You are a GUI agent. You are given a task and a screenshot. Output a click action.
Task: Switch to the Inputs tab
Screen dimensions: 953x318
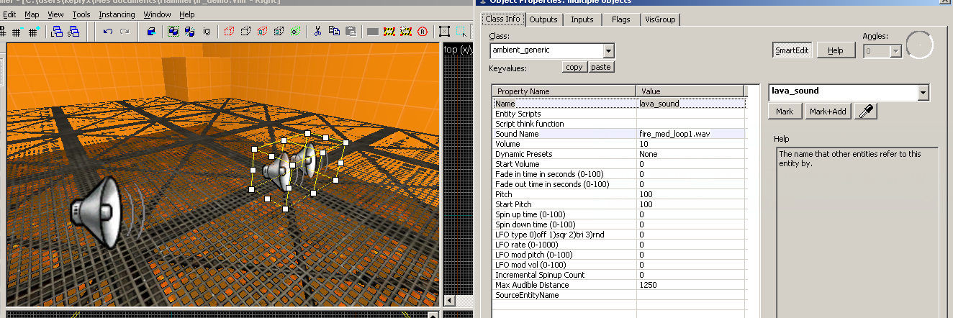(x=582, y=19)
